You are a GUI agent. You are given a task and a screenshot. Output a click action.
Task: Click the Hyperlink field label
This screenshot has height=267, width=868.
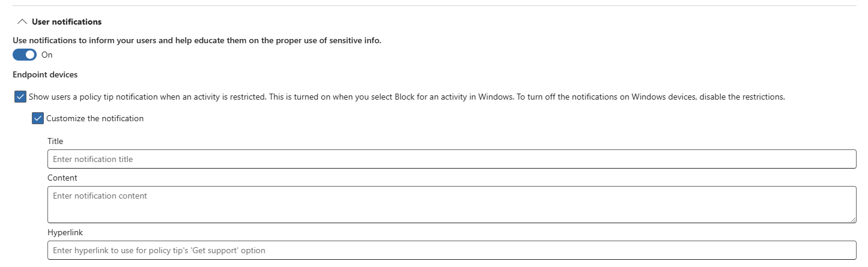click(65, 232)
